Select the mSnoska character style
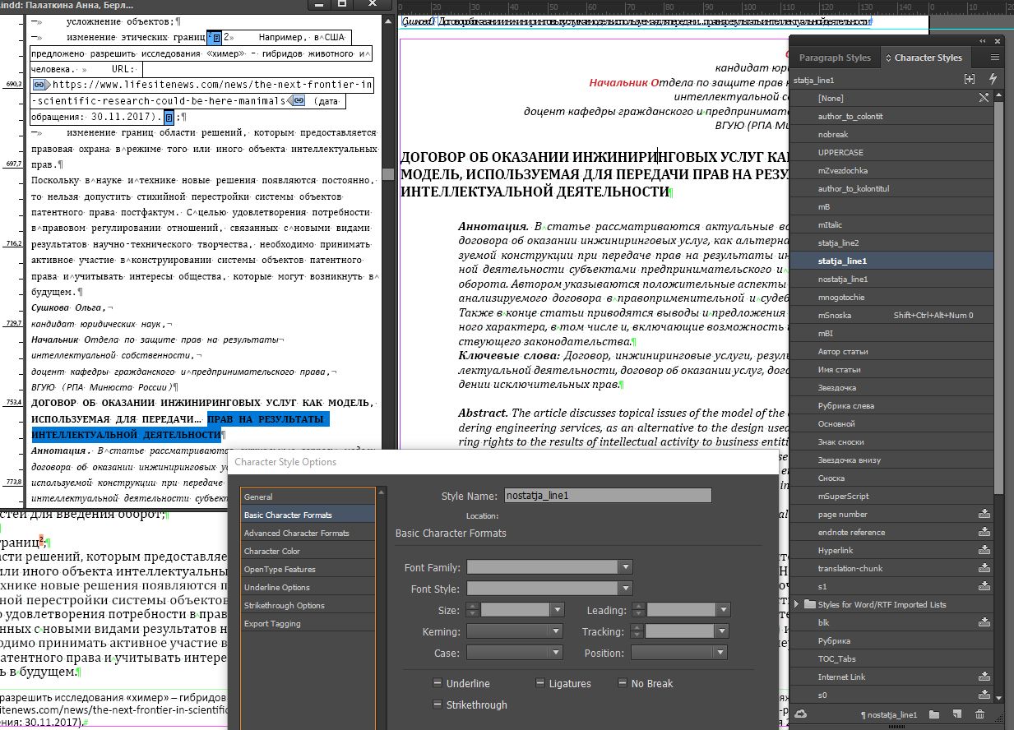Image resolution: width=1014 pixels, height=730 pixels. click(891, 315)
